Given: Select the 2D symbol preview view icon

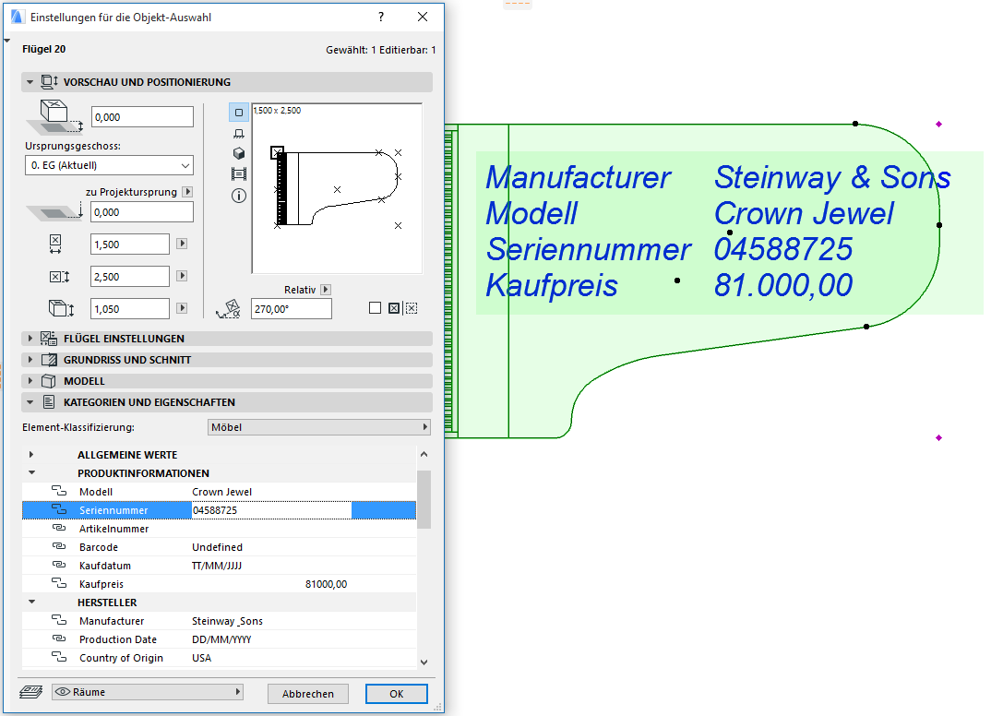Looking at the screenshot, I should [x=238, y=111].
